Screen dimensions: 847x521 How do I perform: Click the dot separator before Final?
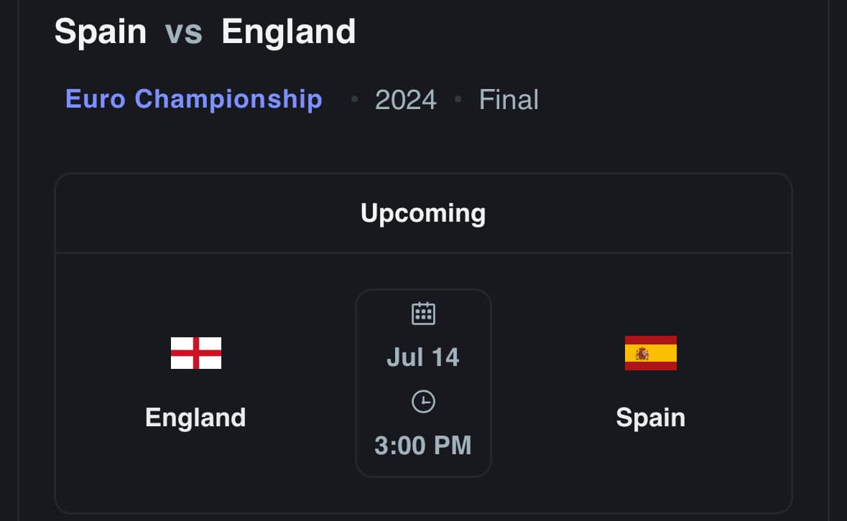coord(458,99)
